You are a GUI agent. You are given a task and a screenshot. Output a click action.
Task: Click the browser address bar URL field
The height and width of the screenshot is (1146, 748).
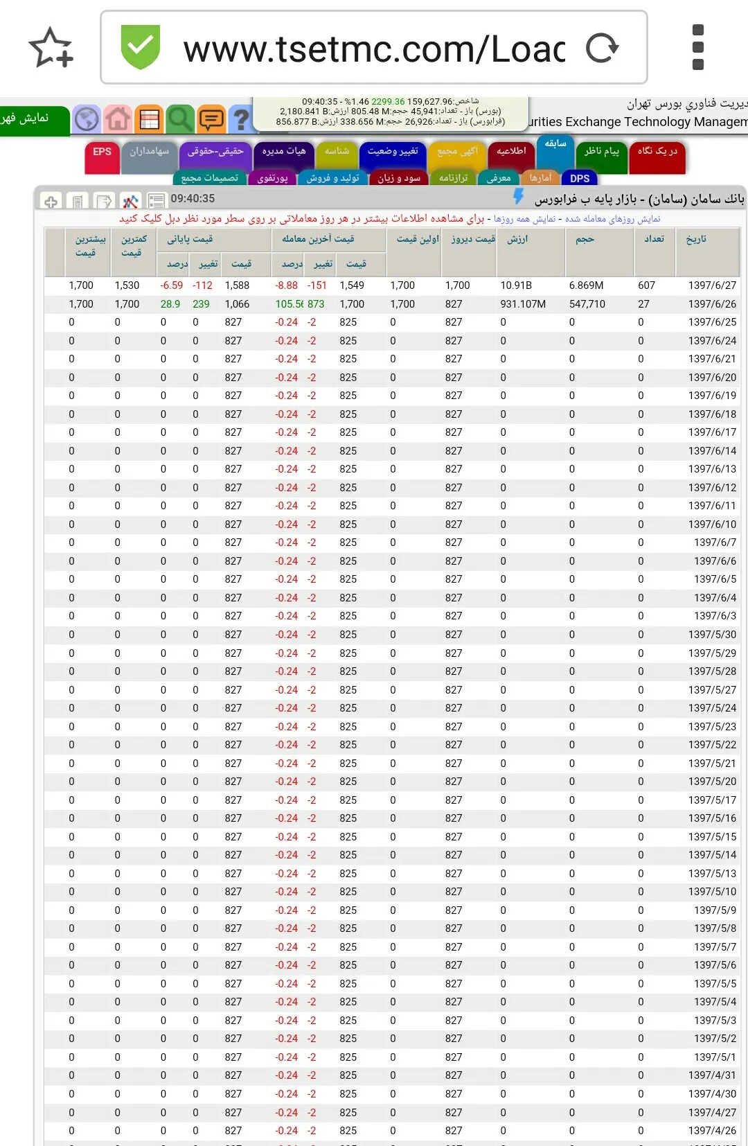374,48
